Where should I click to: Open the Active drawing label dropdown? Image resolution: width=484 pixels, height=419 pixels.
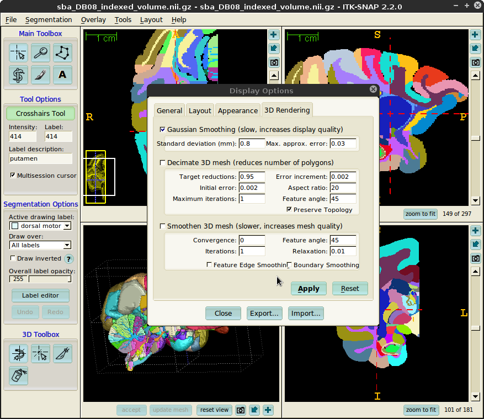coord(40,226)
